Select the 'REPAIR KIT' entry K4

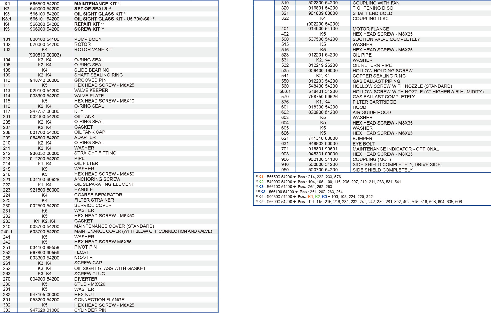click(87, 24)
